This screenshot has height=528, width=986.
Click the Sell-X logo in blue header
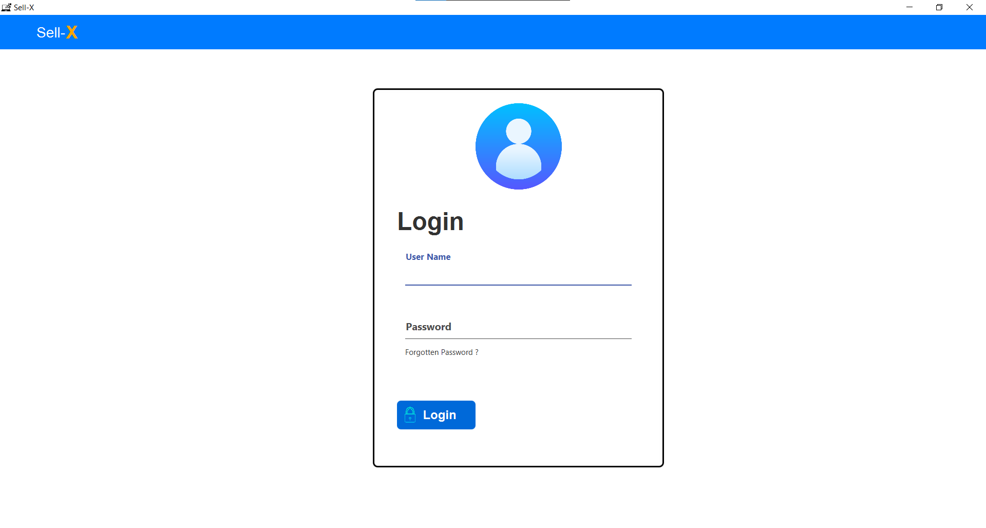(57, 32)
